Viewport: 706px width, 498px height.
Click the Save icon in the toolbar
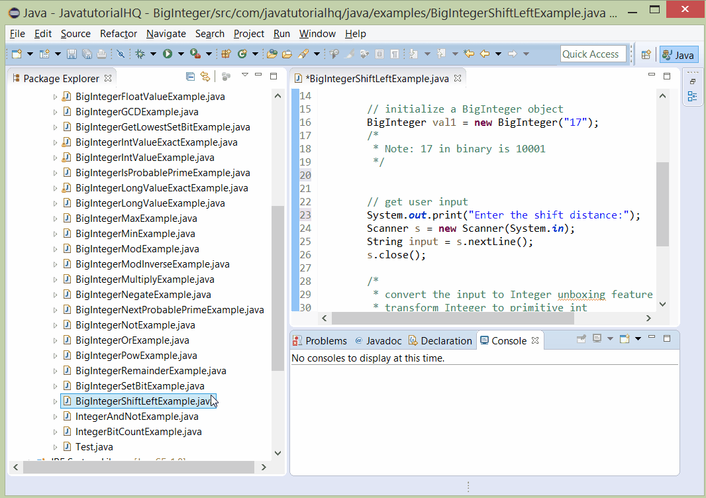(x=72, y=53)
